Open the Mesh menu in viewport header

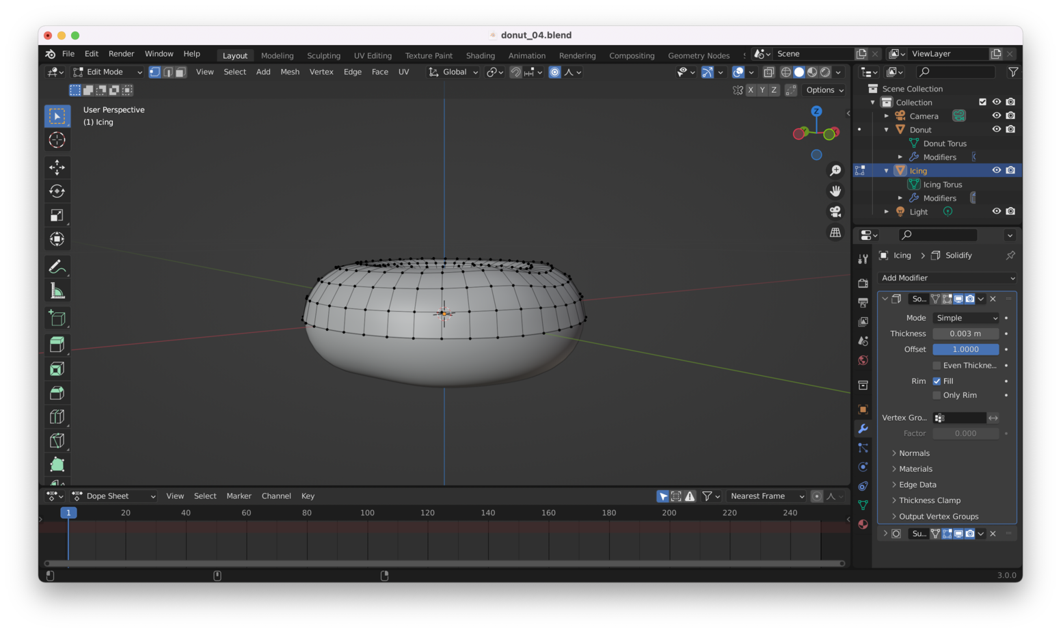290,72
